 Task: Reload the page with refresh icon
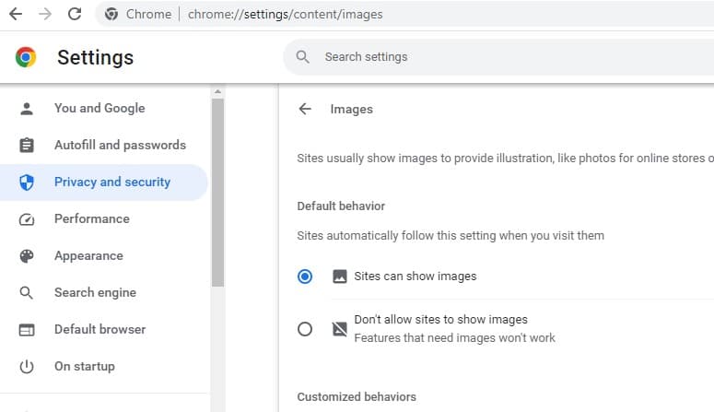75,14
